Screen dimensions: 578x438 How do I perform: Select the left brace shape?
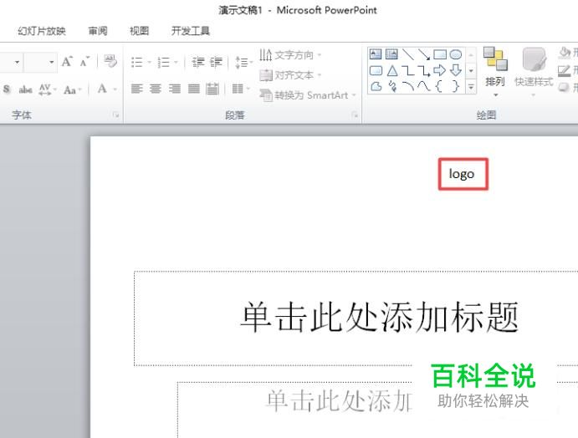[438, 87]
